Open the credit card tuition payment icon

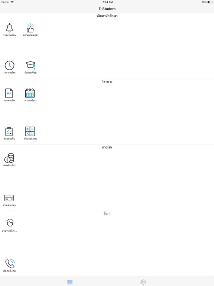tap(9, 198)
